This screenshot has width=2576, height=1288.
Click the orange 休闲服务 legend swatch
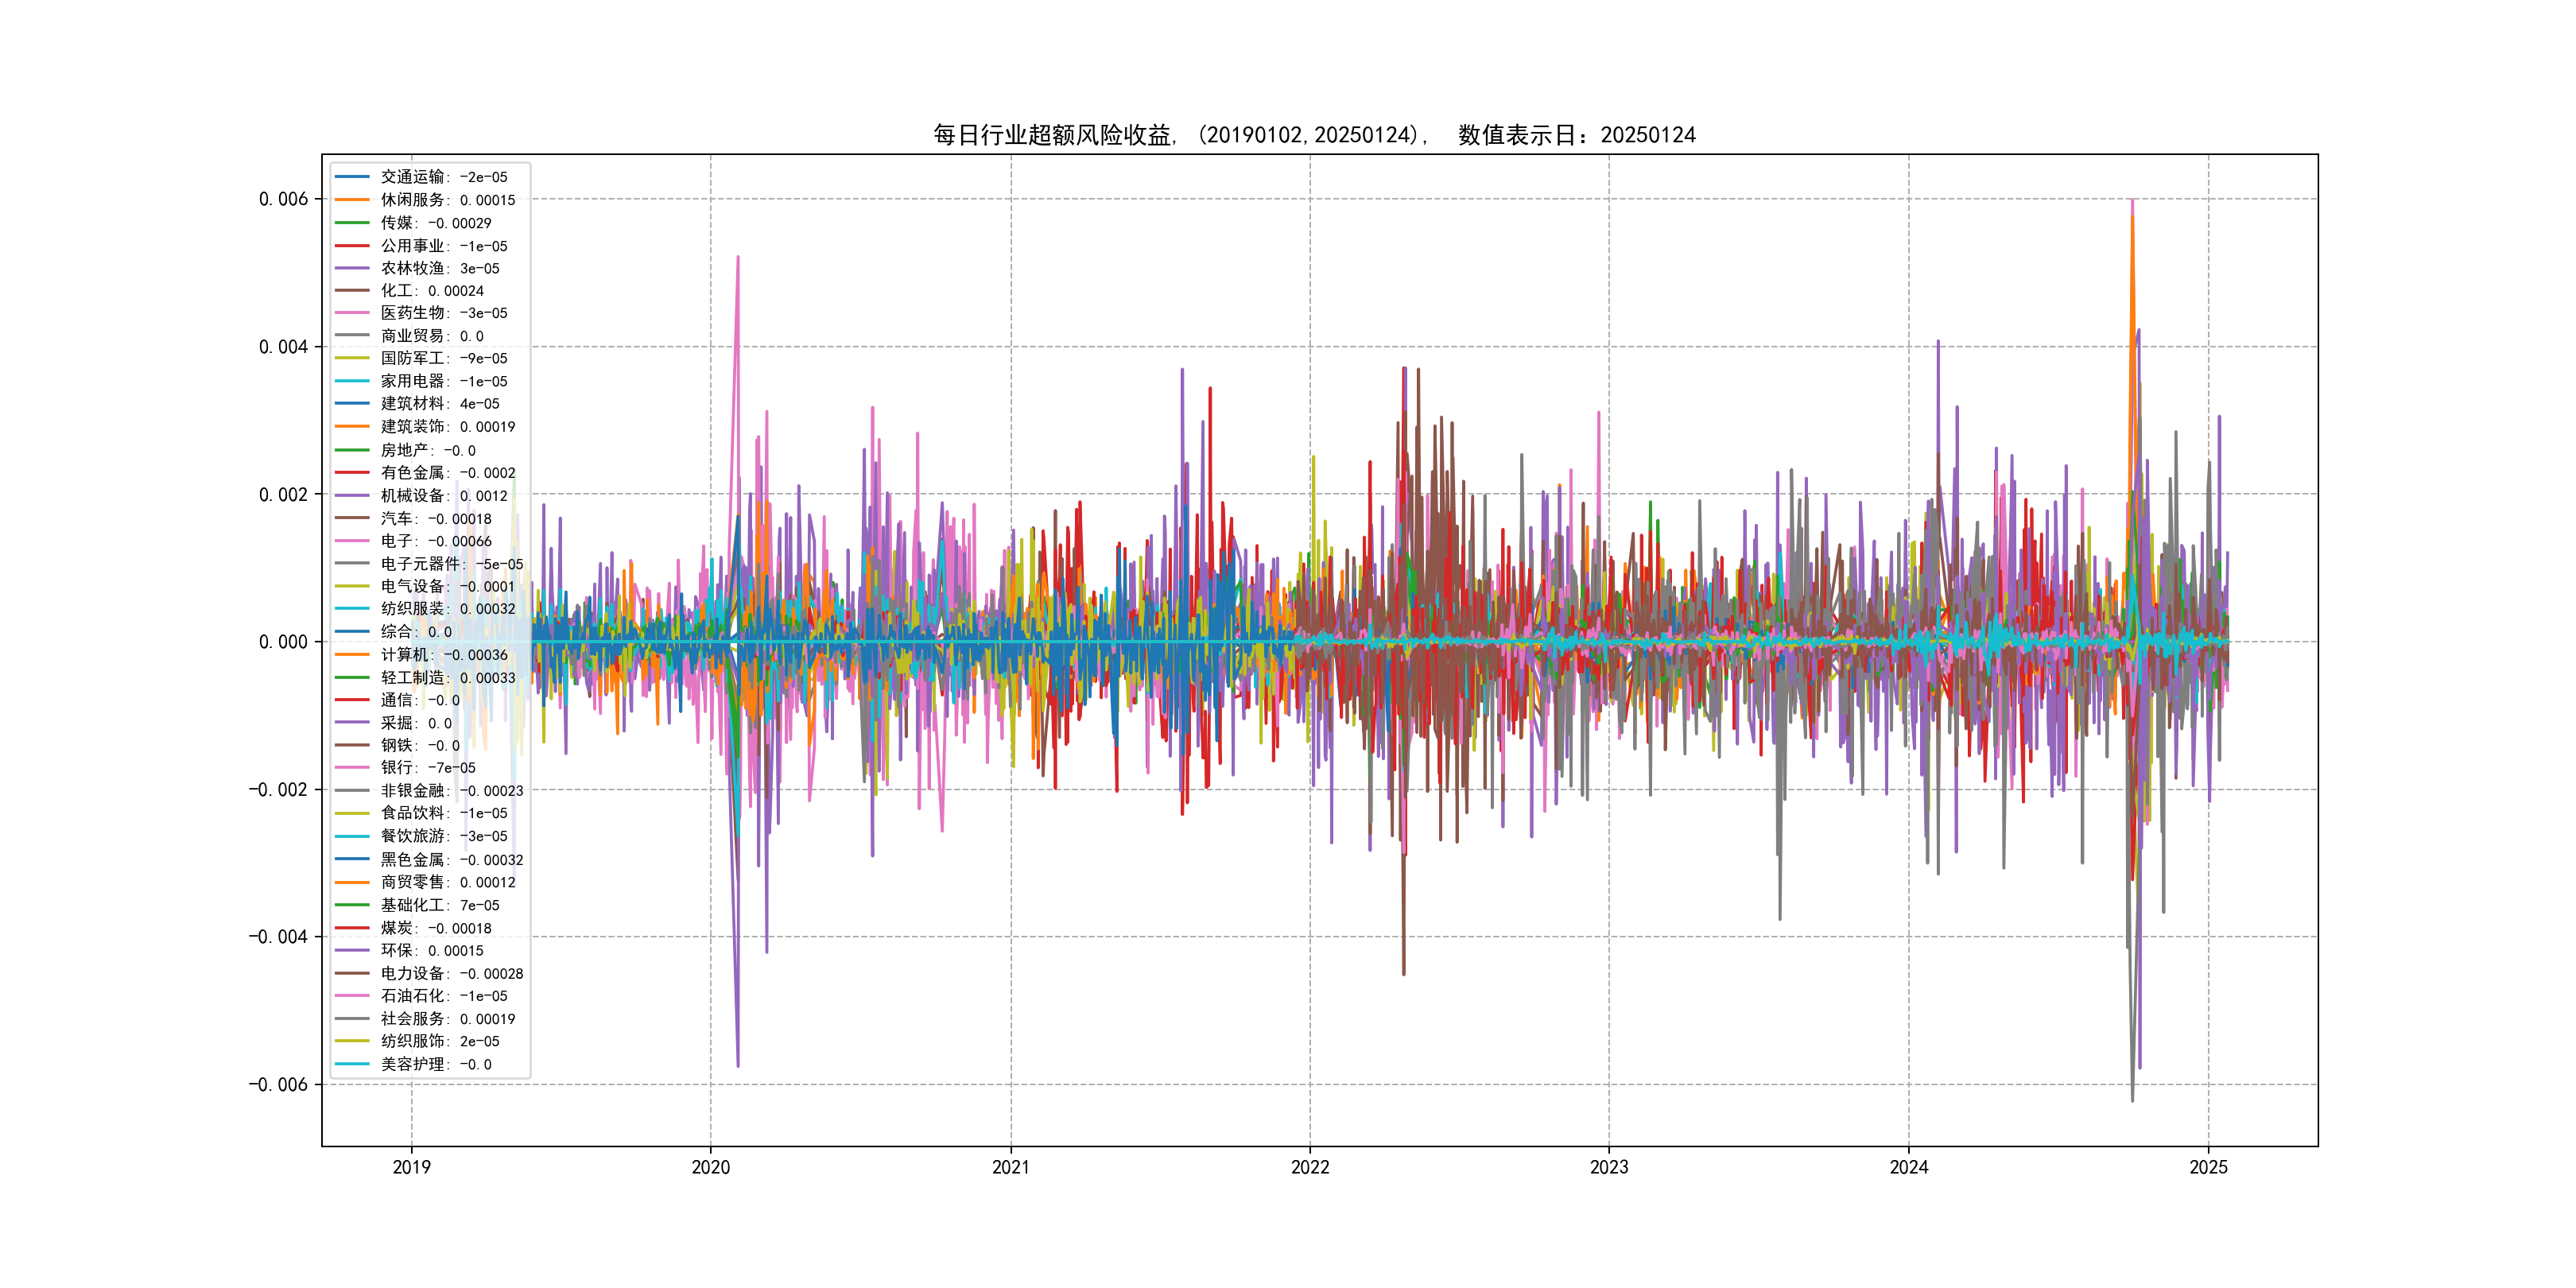[352, 200]
